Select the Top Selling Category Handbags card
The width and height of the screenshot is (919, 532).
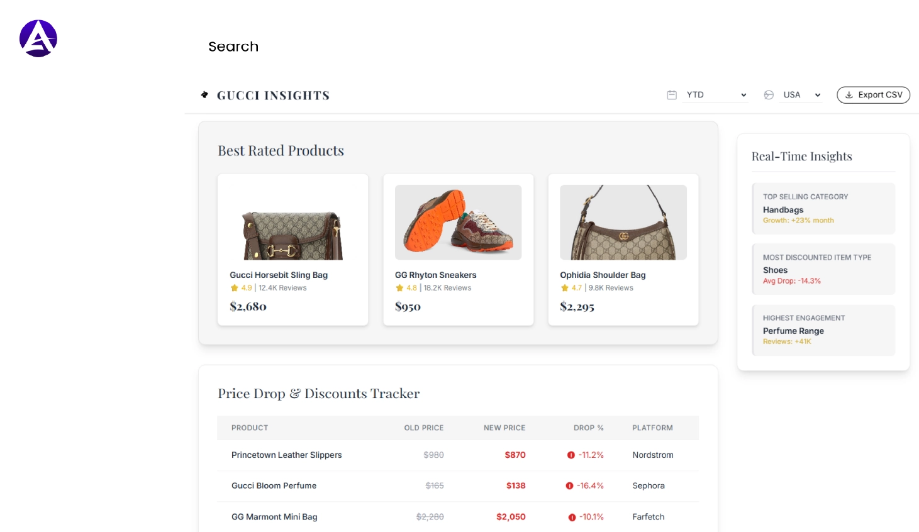pos(823,209)
